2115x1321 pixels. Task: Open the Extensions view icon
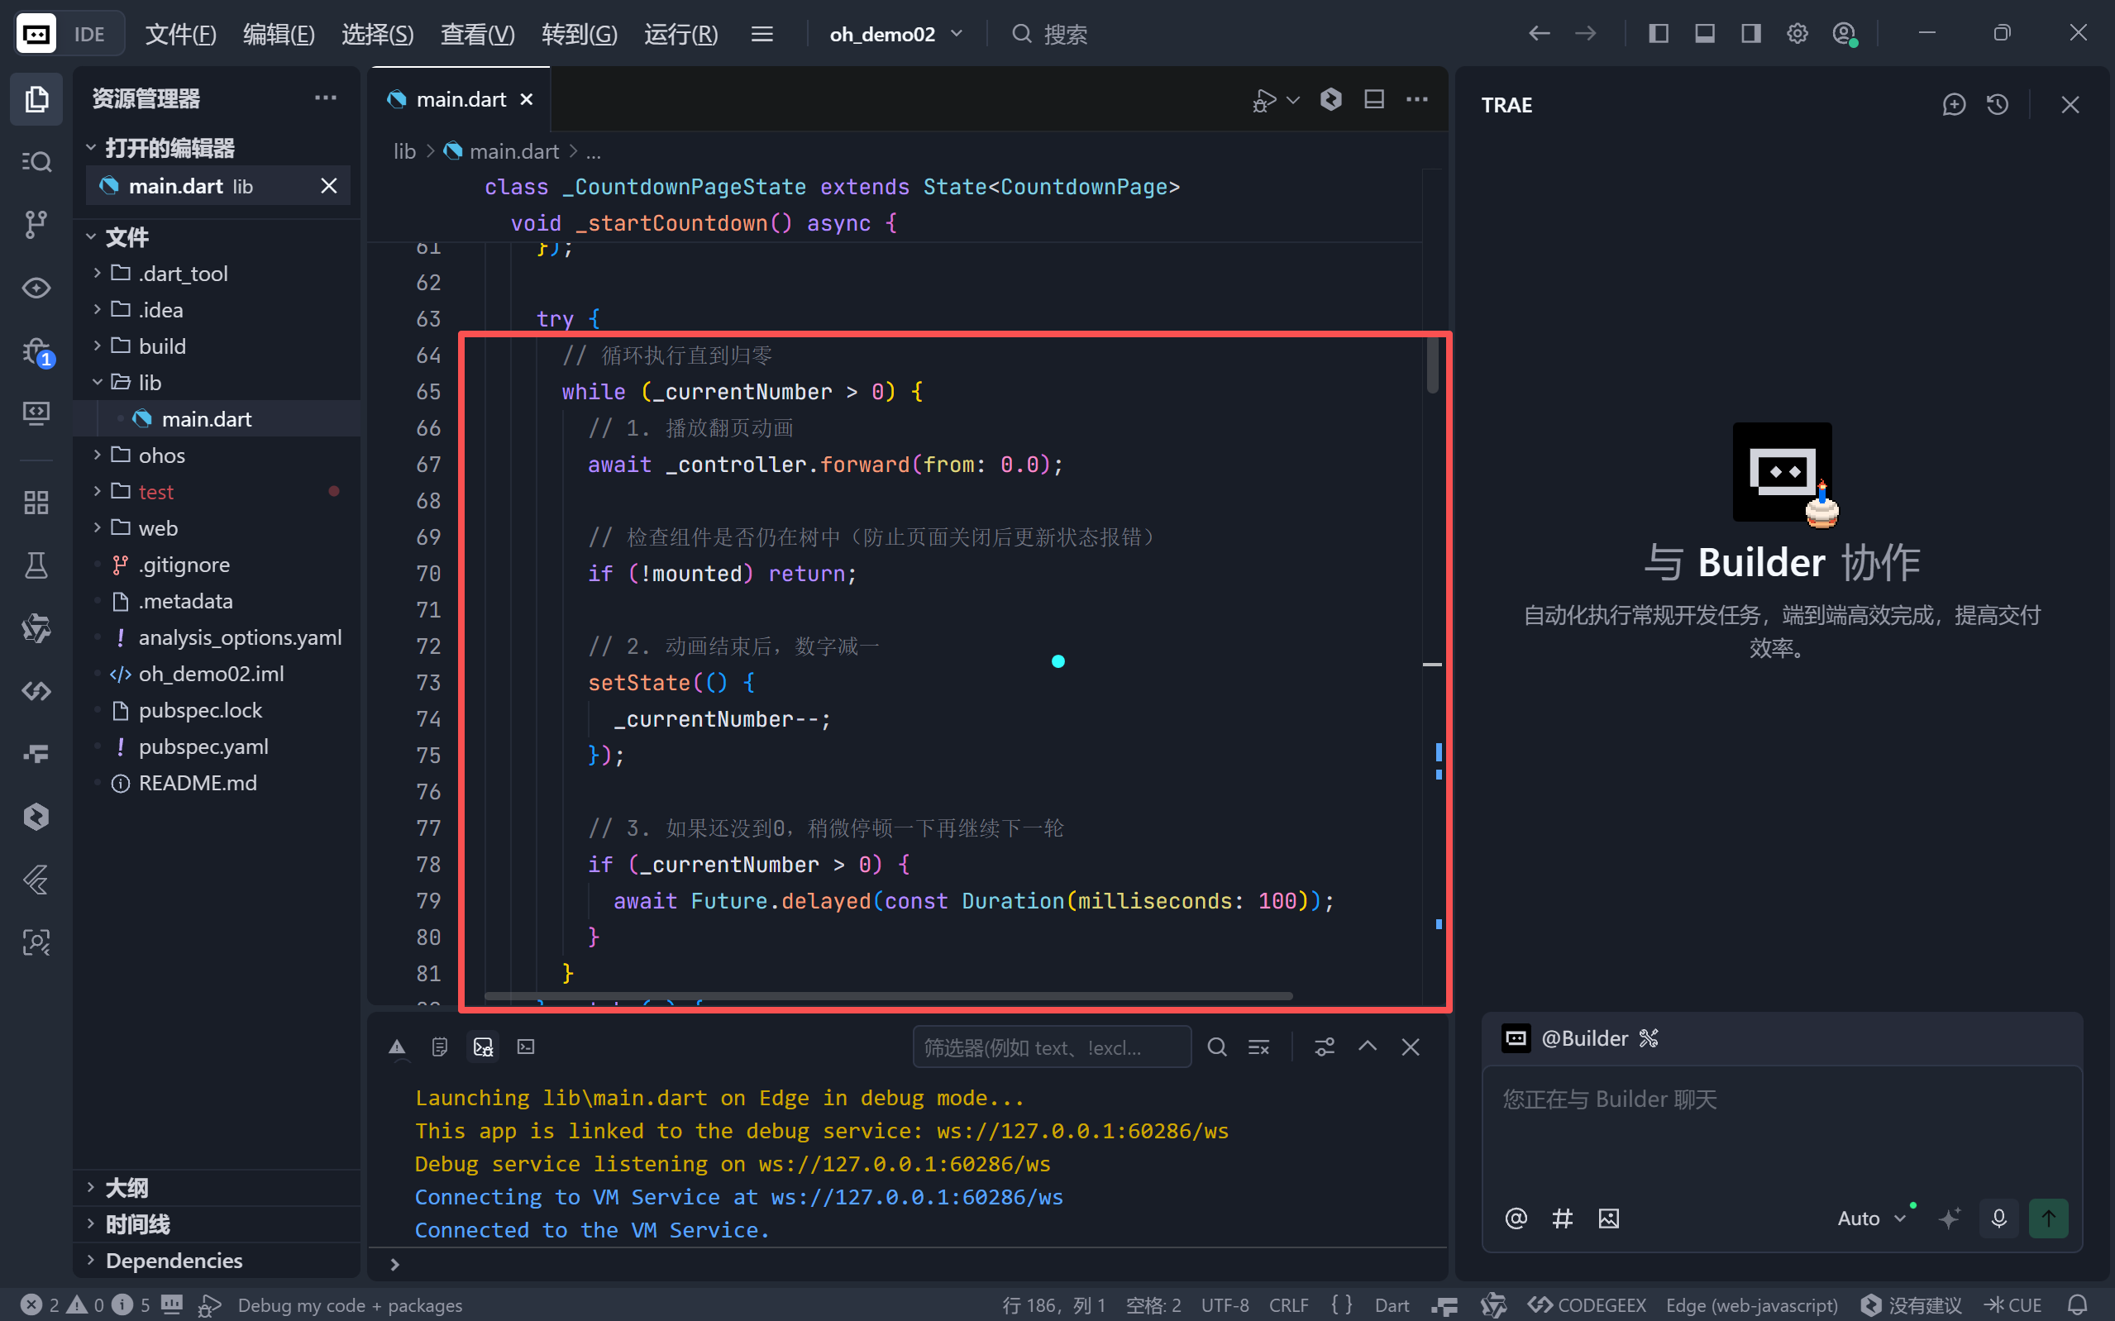click(36, 503)
